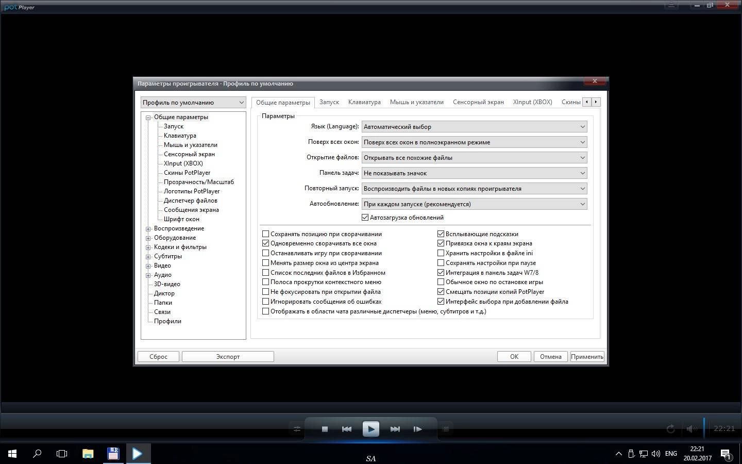Switch the ENG input language indicator
Image resolution: width=742 pixels, height=464 pixels.
click(671, 454)
